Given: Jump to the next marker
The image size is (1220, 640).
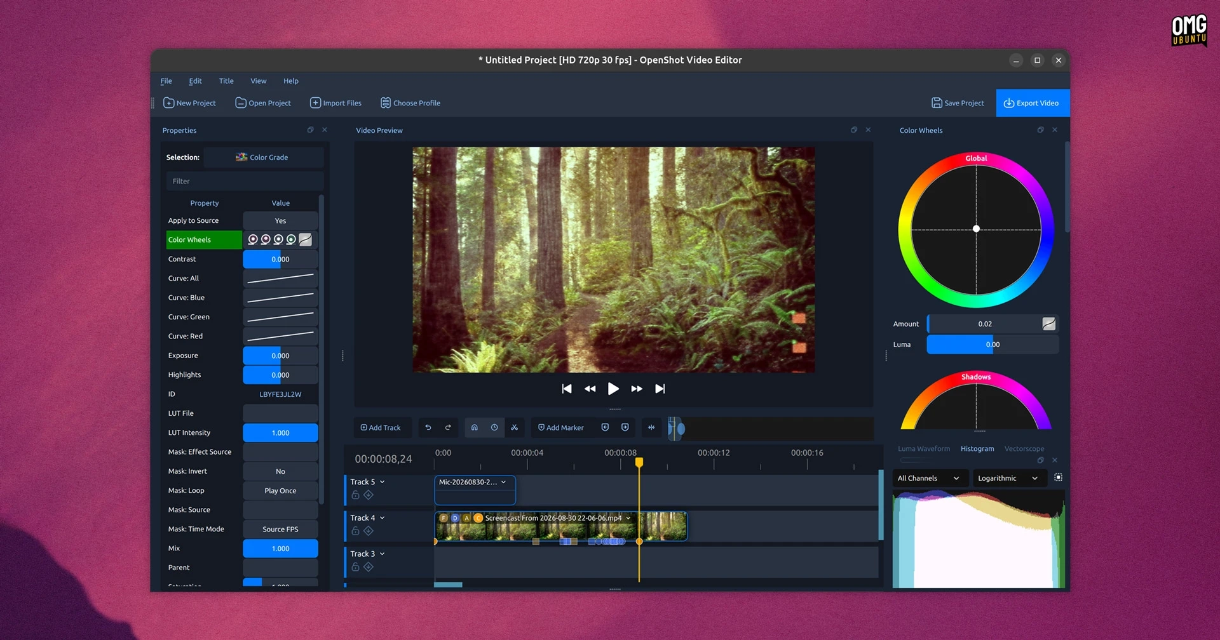Looking at the screenshot, I should [625, 427].
